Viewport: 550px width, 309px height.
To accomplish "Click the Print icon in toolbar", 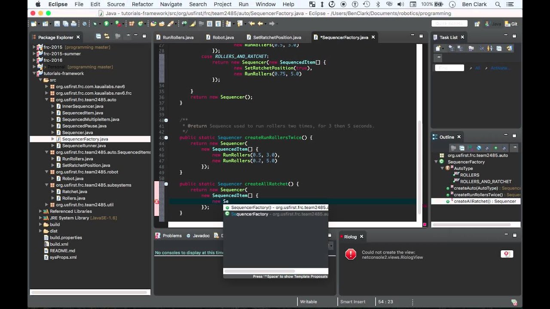I will coord(73,24).
